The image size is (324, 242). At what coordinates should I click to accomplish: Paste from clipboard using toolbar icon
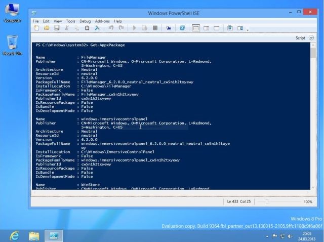[87, 28]
